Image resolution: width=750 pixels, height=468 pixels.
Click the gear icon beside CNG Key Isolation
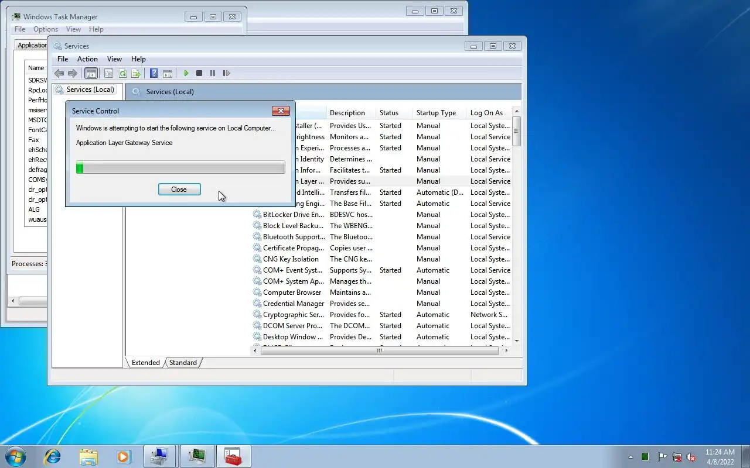point(257,259)
